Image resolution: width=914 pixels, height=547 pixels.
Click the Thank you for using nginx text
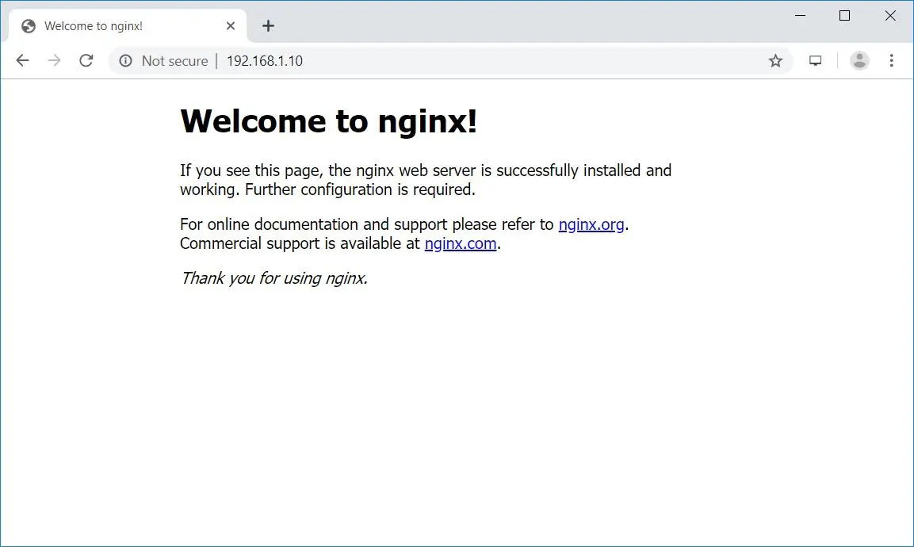pyautogui.click(x=274, y=278)
